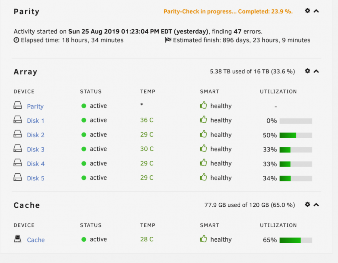The height and width of the screenshot is (263, 338).
Task: Click the Disk 3 drive icon
Action: (18, 148)
